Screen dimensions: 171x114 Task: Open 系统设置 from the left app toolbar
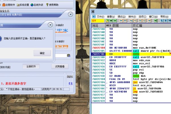point(23,5)
